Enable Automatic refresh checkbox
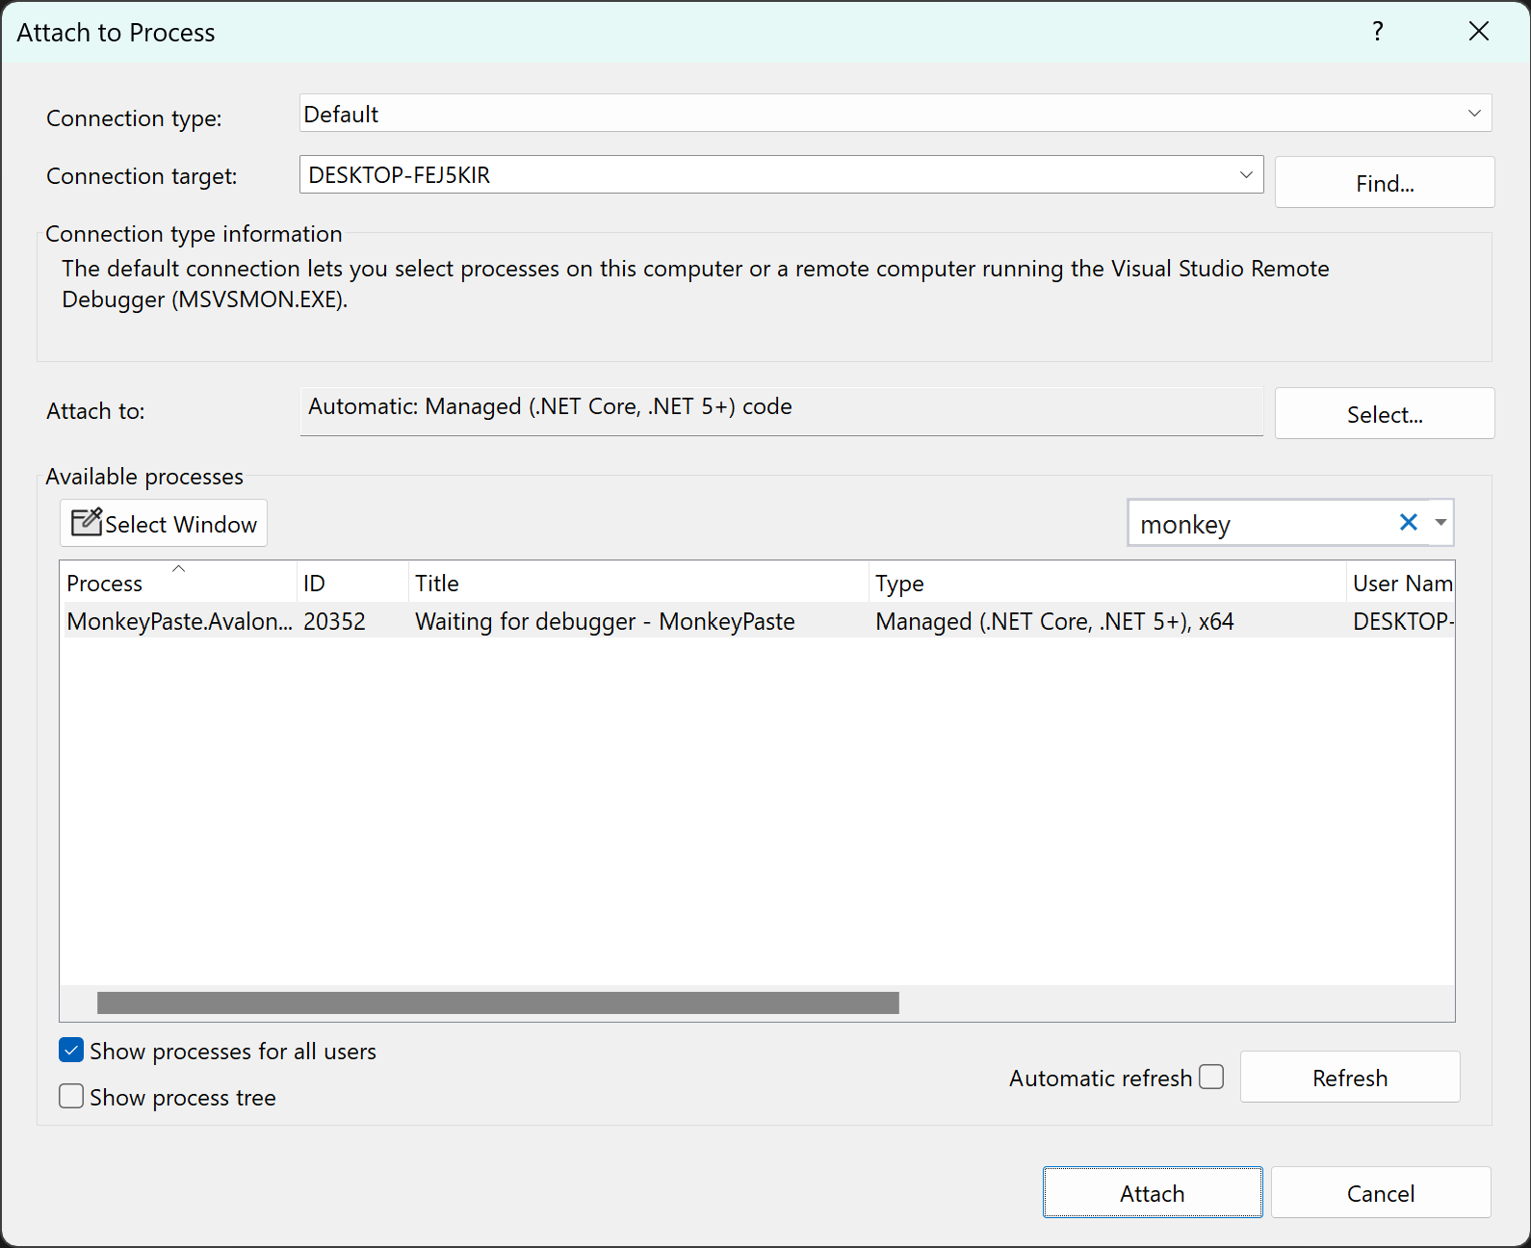This screenshot has height=1248, width=1531. [x=1211, y=1077]
